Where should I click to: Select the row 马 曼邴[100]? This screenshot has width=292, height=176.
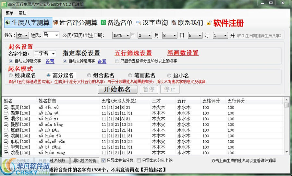click(x=142, y=124)
